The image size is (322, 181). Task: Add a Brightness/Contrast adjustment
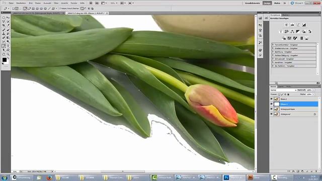click(286, 25)
